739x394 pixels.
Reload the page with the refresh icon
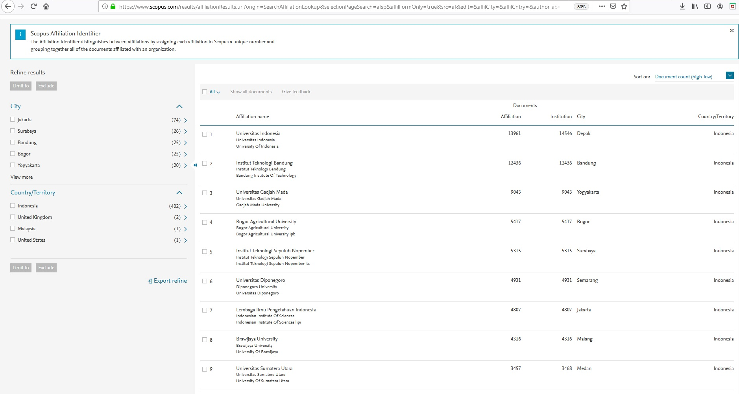[x=33, y=6]
